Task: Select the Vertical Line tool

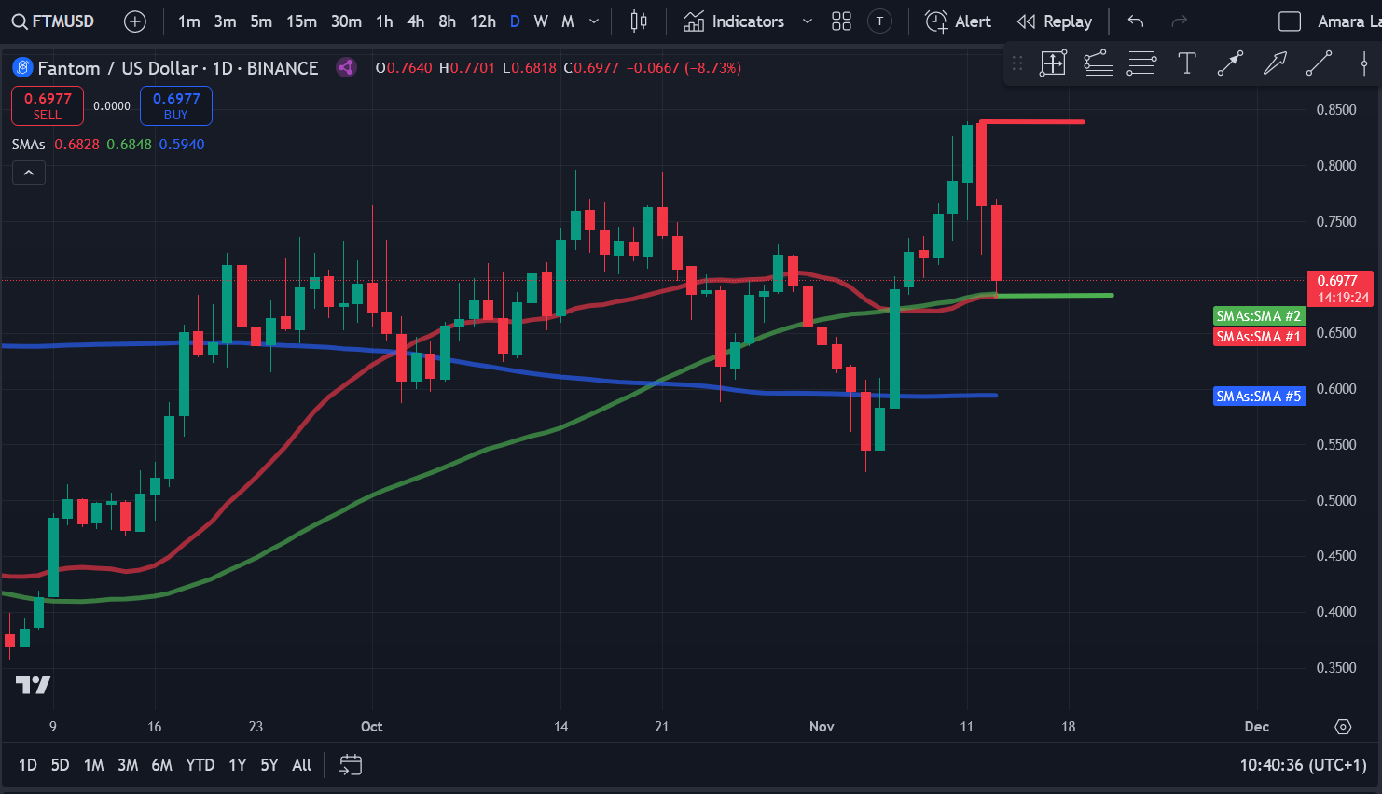Action: (x=1363, y=63)
